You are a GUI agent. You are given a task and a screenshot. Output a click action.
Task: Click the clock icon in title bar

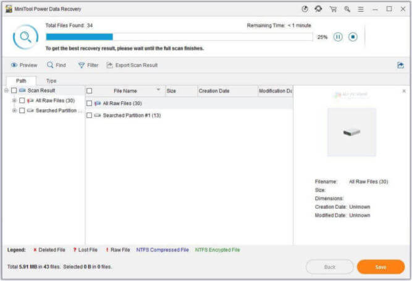click(305, 9)
